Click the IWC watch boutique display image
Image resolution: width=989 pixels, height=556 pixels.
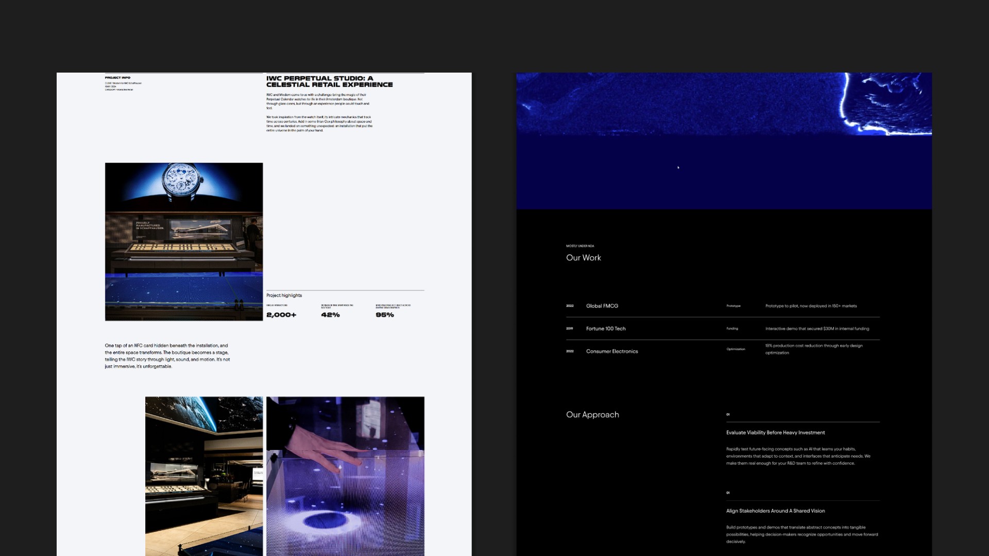point(184,241)
